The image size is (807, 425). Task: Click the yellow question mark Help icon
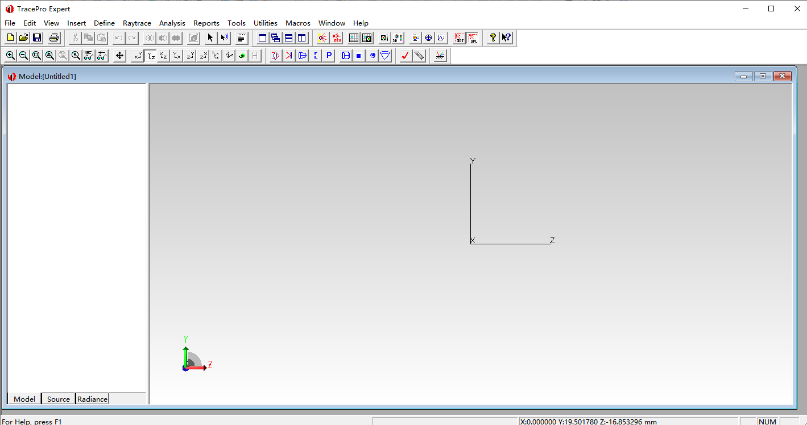pyautogui.click(x=493, y=38)
